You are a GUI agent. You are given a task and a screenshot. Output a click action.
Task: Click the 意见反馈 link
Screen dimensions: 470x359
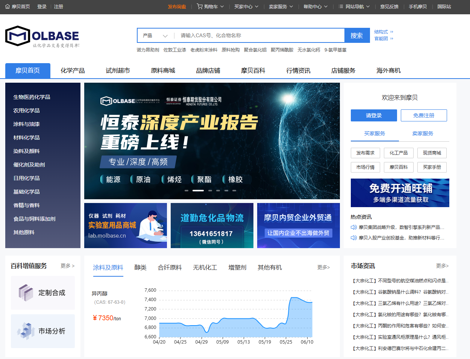coord(389,6)
